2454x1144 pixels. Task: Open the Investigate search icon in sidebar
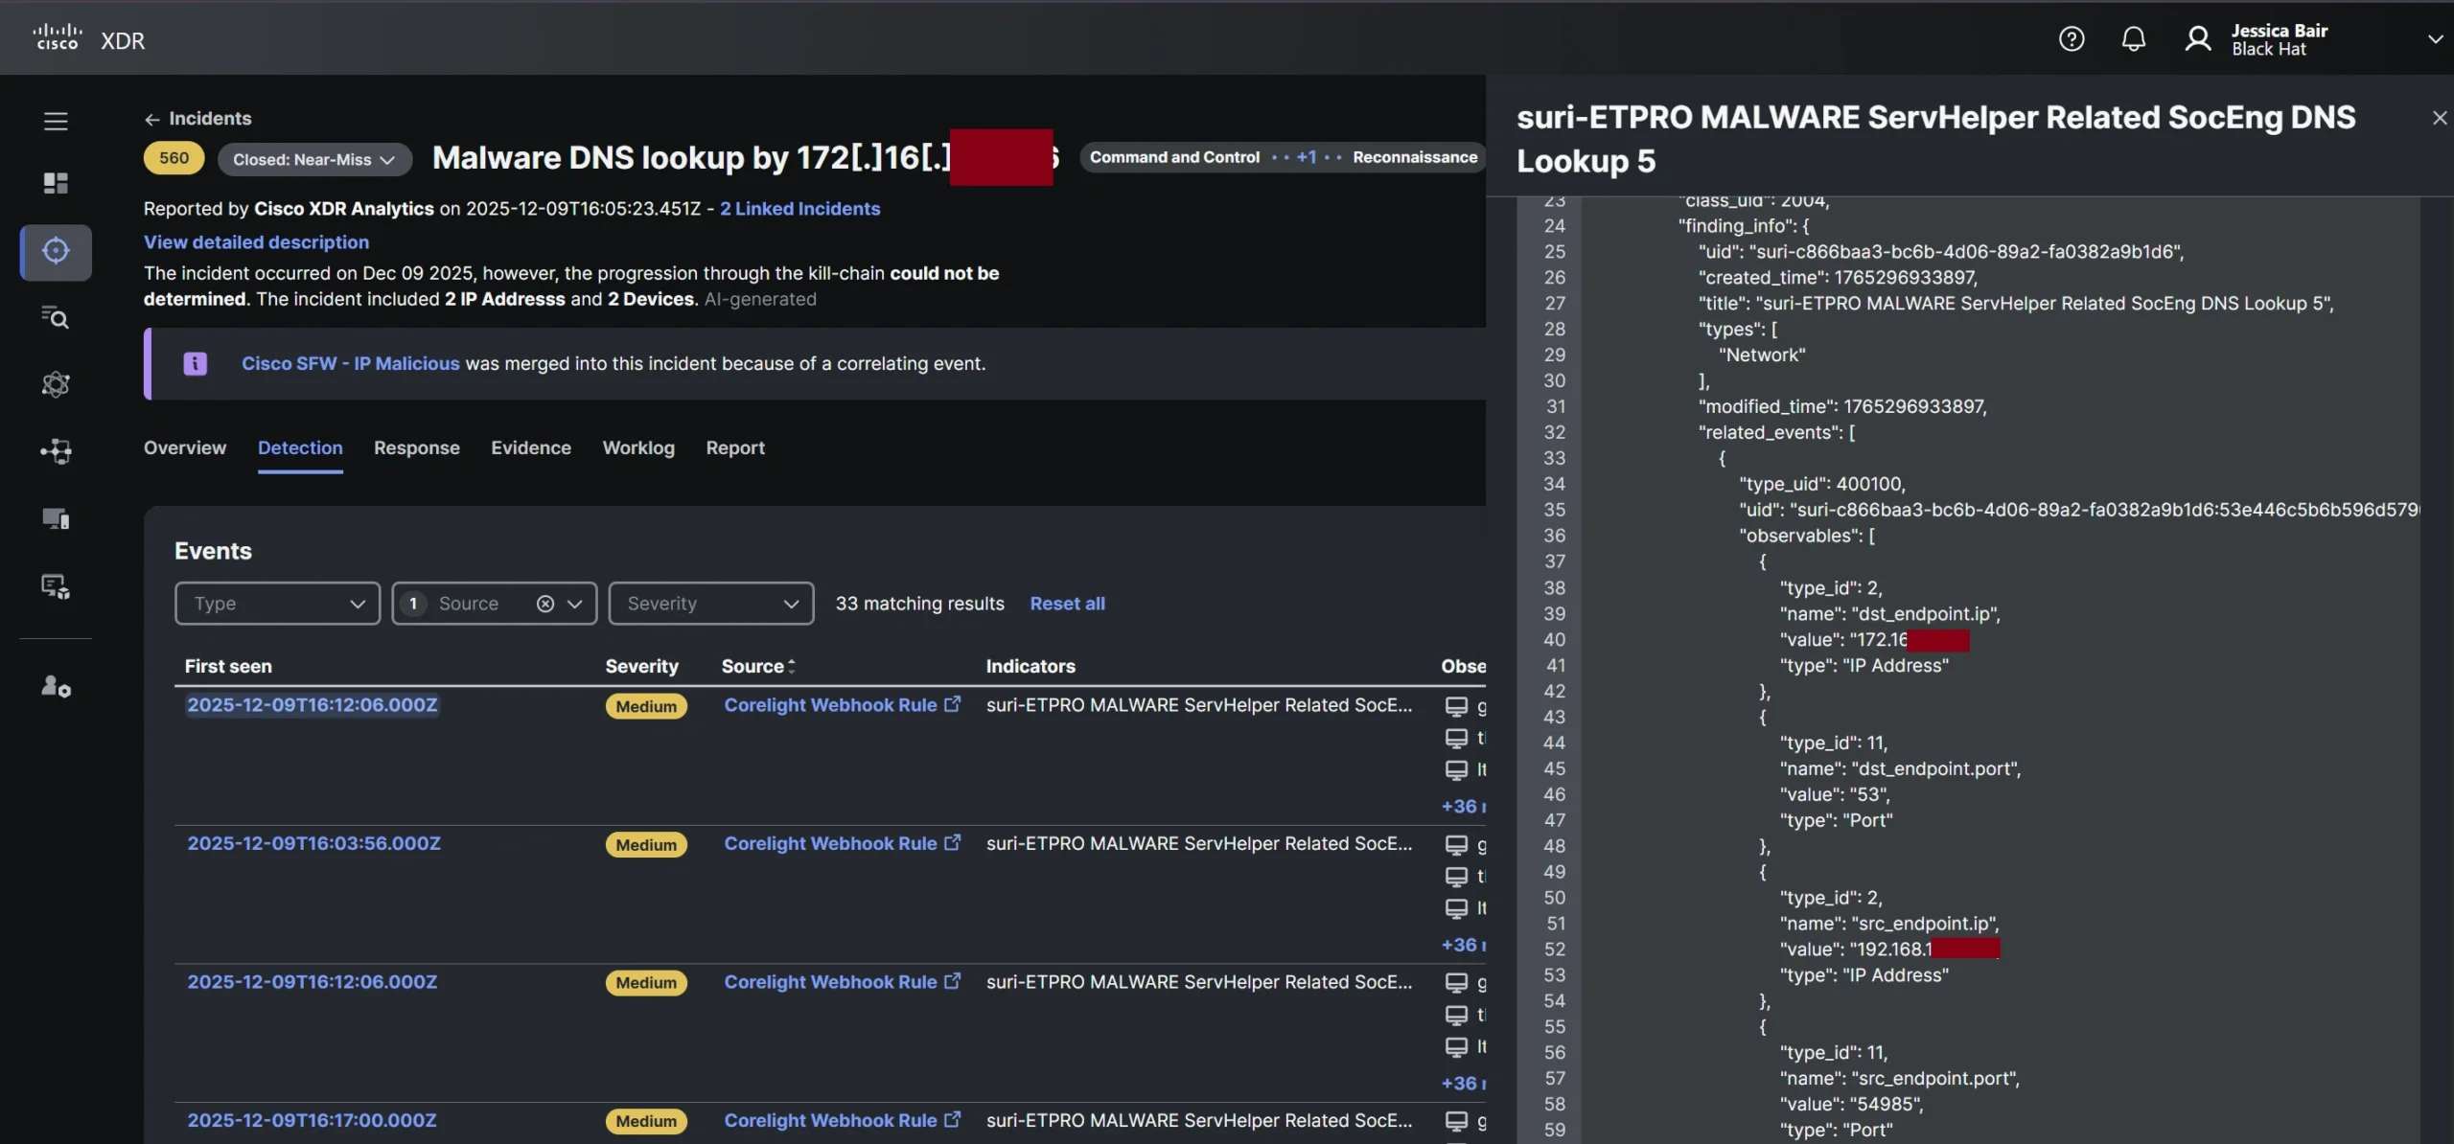[56, 317]
